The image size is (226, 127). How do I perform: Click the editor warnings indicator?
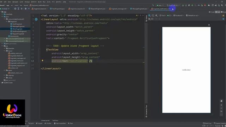click(x=137, y=15)
